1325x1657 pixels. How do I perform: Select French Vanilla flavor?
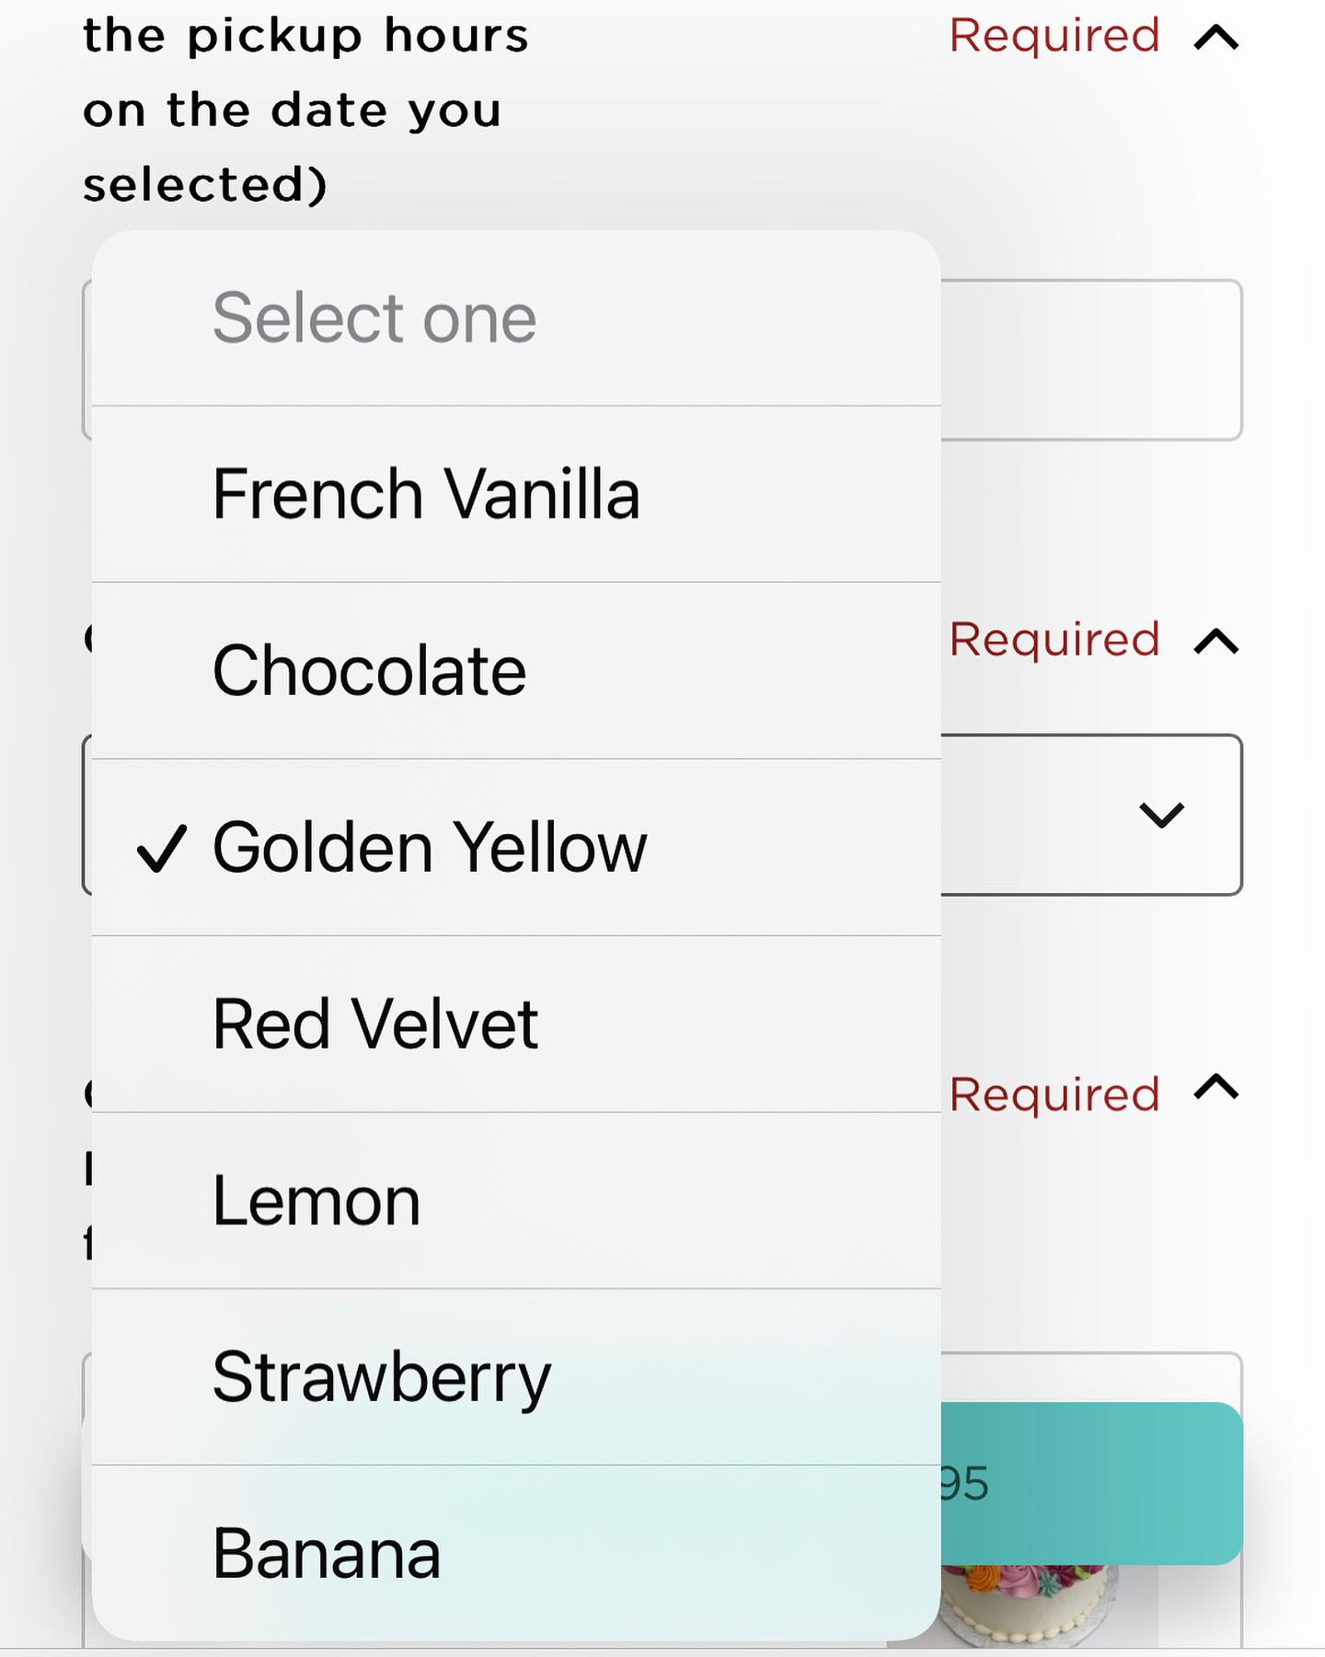click(x=425, y=494)
